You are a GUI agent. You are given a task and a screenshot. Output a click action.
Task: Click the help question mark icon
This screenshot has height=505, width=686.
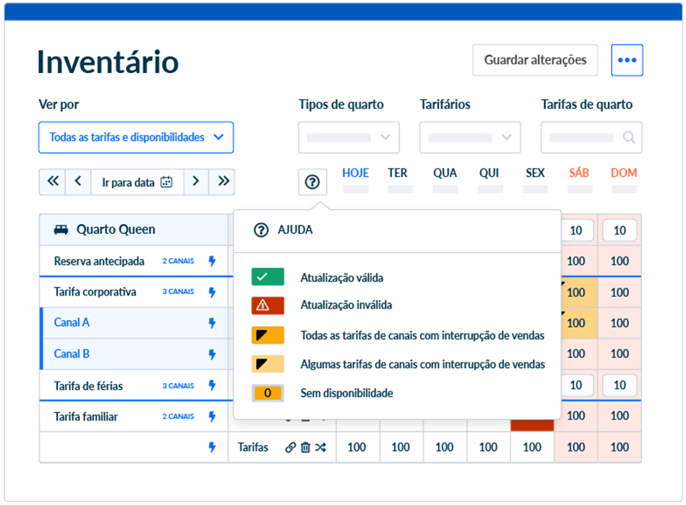pos(313,182)
